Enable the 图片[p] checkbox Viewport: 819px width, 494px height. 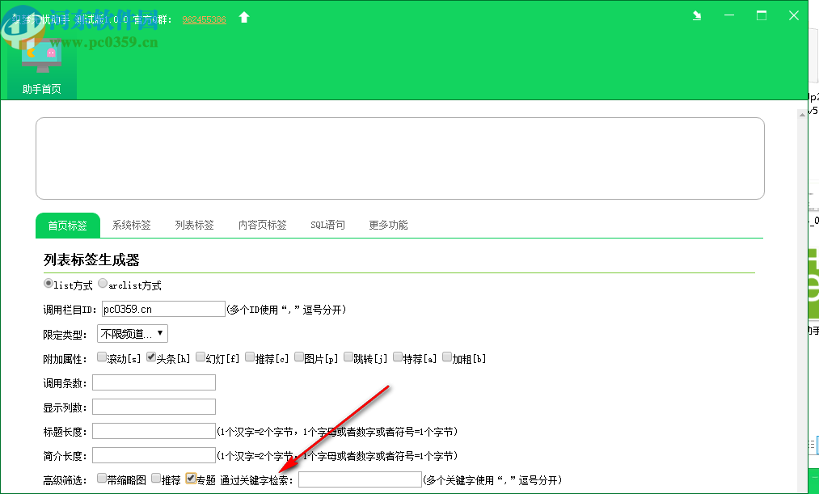299,357
